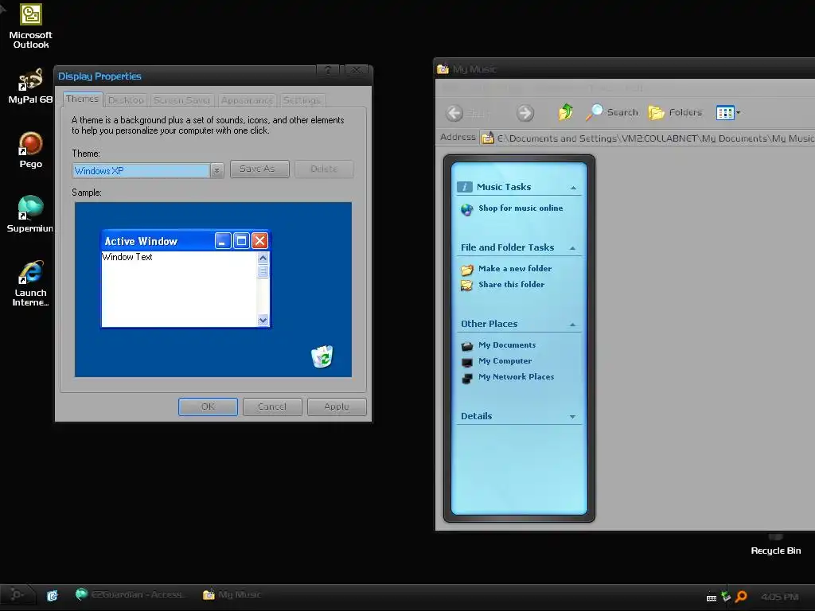Viewport: 815px width, 611px height.
Task: Click the keyboard tray icon
Action: [x=712, y=597]
